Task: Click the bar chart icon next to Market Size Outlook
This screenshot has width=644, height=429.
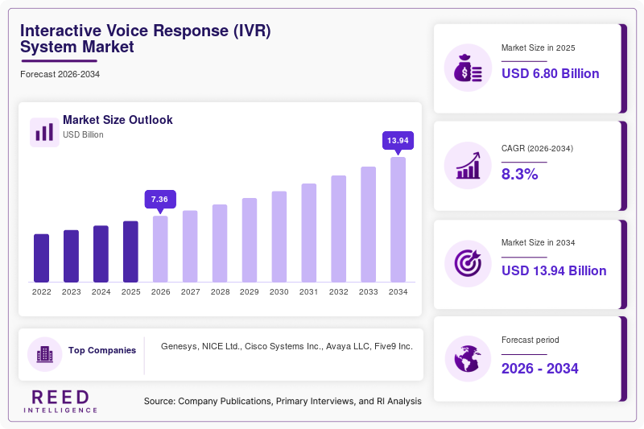Action: [44, 132]
